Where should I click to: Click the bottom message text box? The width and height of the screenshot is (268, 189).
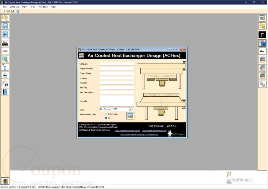pos(110,177)
